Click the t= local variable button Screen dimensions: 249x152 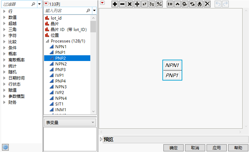coord(170,4)
